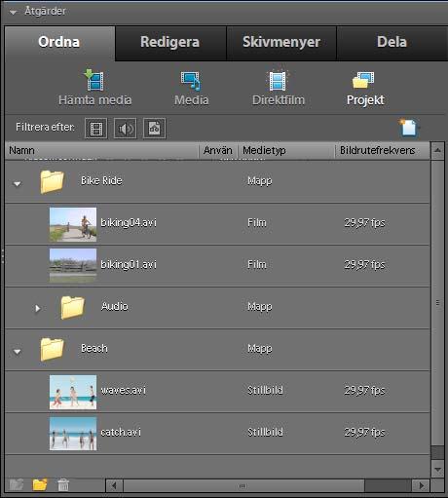This screenshot has width=448, height=498.
Task: Select the Projekt view icon
Action: 363,80
